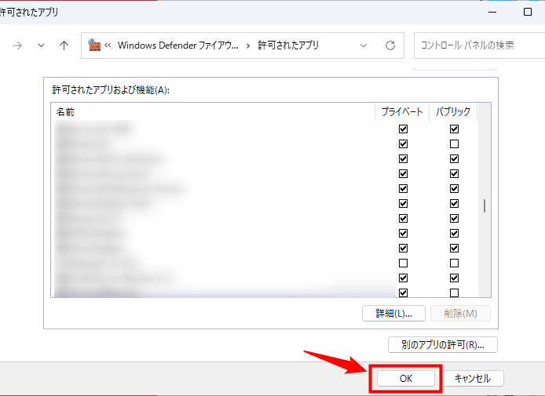This screenshot has height=396, width=545.
Task: Open the address bar history dropdown
Action: point(364,45)
